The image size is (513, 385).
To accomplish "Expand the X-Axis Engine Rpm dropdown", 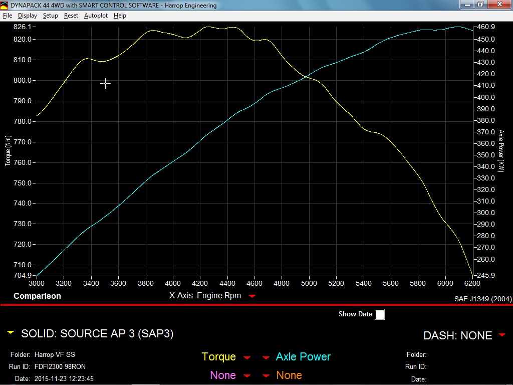I will [x=252, y=296].
